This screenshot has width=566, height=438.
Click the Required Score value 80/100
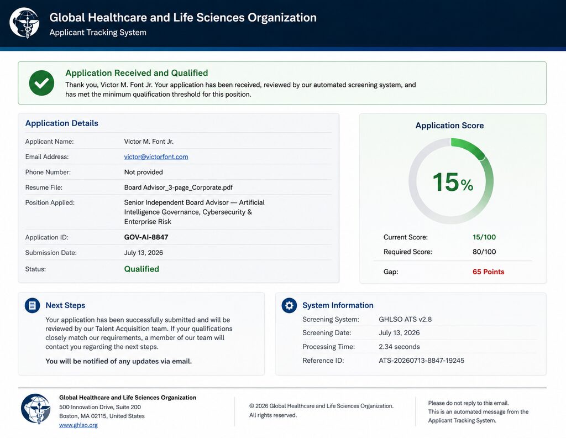(x=484, y=252)
